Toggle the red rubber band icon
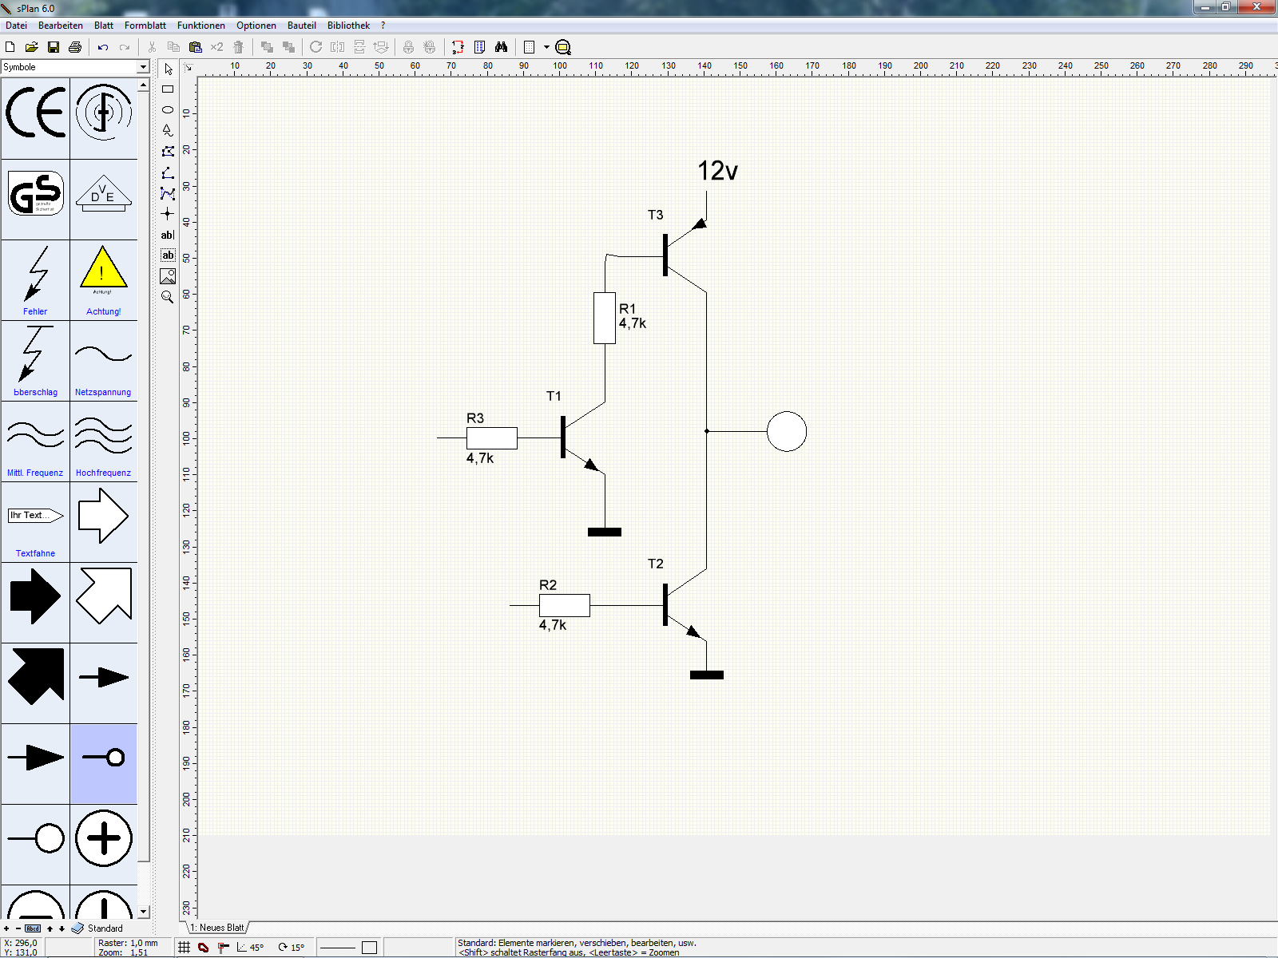Image resolution: width=1278 pixels, height=958 pixels. (x=204, y=948)
